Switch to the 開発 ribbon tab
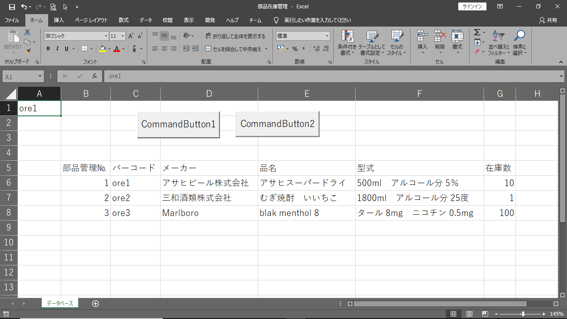 click(210, 20)
